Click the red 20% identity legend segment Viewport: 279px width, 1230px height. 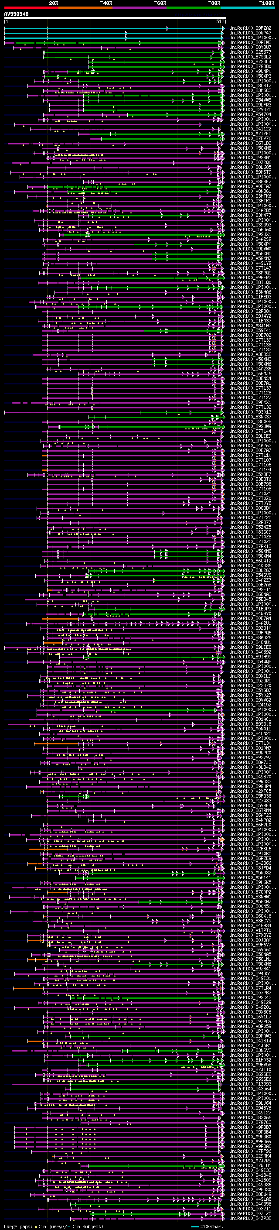pyautogui.click(x=31, y=8)
